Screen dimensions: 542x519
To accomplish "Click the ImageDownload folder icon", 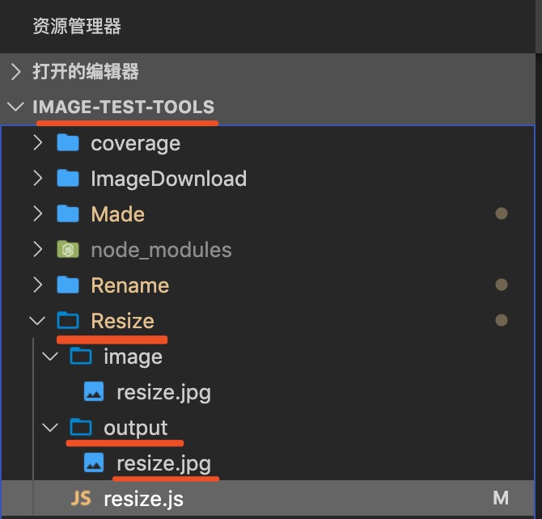I will [x=68, y=178].
